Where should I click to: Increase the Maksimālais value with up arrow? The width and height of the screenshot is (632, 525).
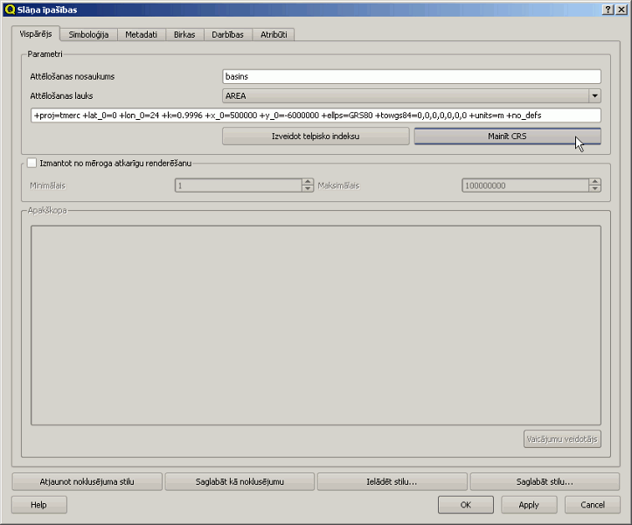[595, 182]
